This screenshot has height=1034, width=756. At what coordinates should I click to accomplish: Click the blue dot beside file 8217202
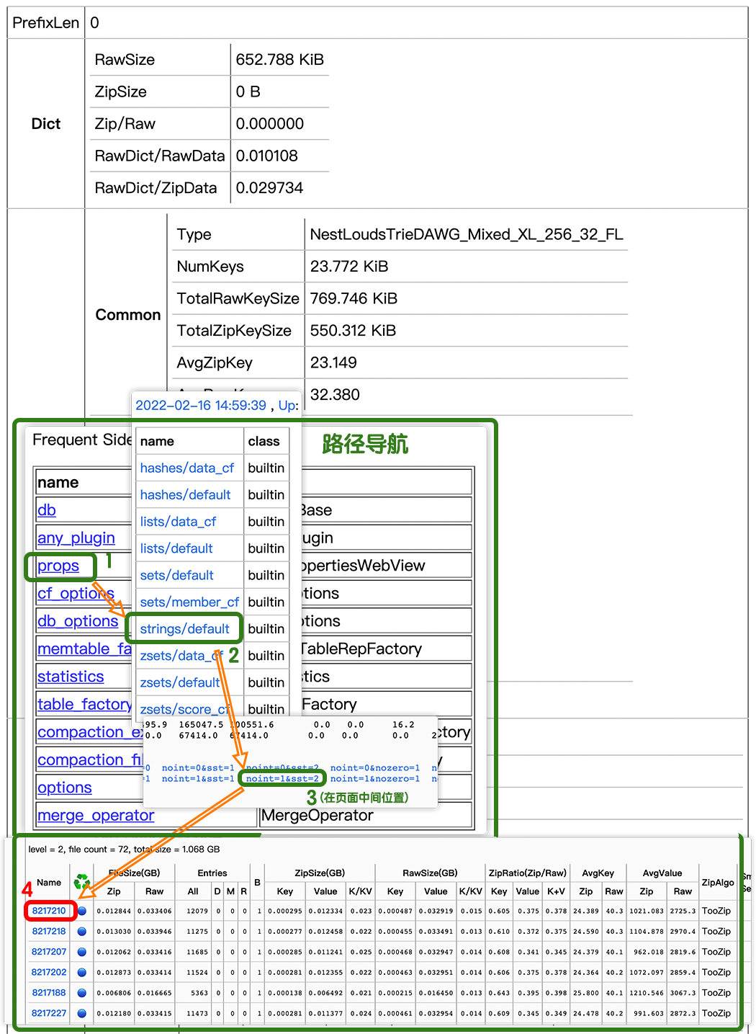pyautogui.click(x=82, y=972)
